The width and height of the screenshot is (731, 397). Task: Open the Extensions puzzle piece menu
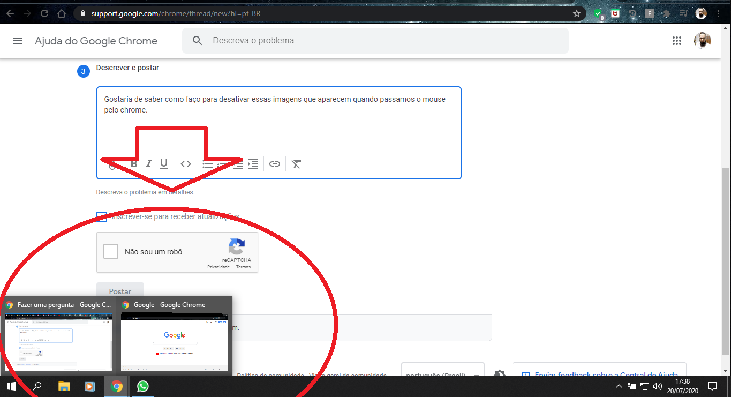[x=666, y=13]
